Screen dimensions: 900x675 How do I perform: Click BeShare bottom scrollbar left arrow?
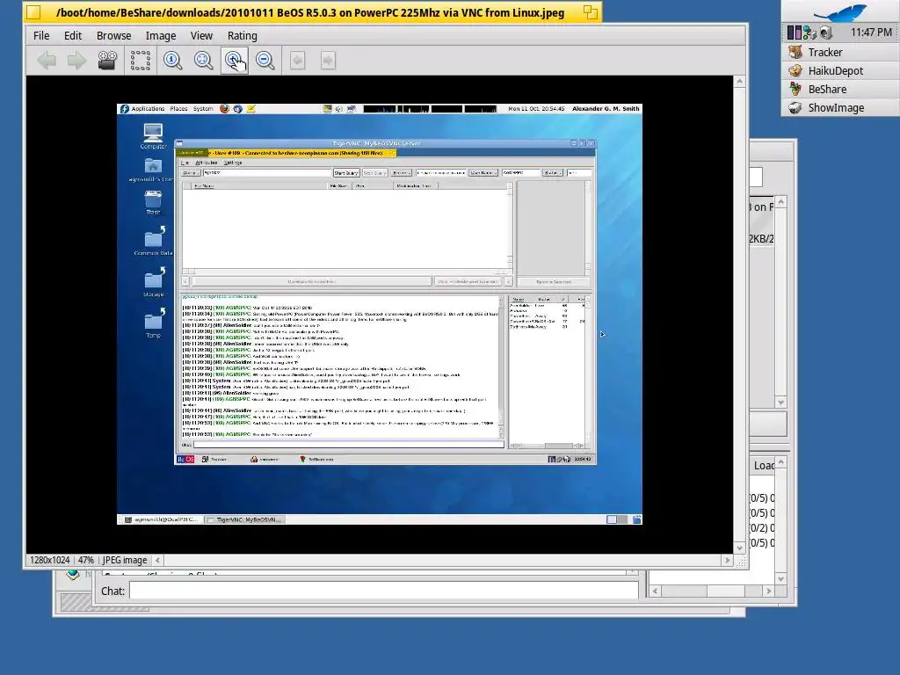pyautogui.click(x=655, y=591)
